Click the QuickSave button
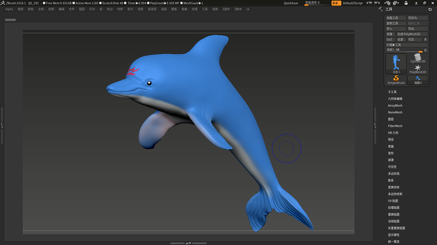This screenshot has height=245, width=437. click(x=291, y=3)
